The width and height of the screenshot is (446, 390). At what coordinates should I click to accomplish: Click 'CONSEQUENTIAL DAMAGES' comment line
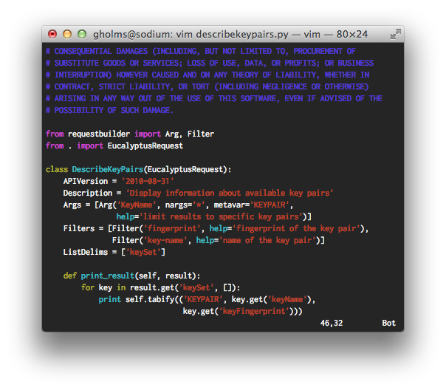point(201,51)
